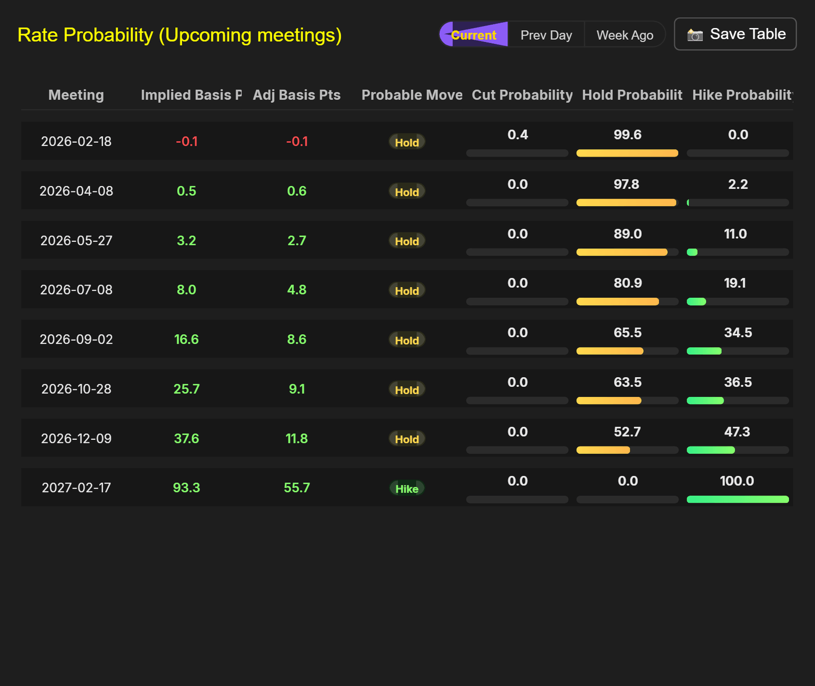815x686 pixels.
Task: Click the Hold Probability column header
Action: pos(632,95)
